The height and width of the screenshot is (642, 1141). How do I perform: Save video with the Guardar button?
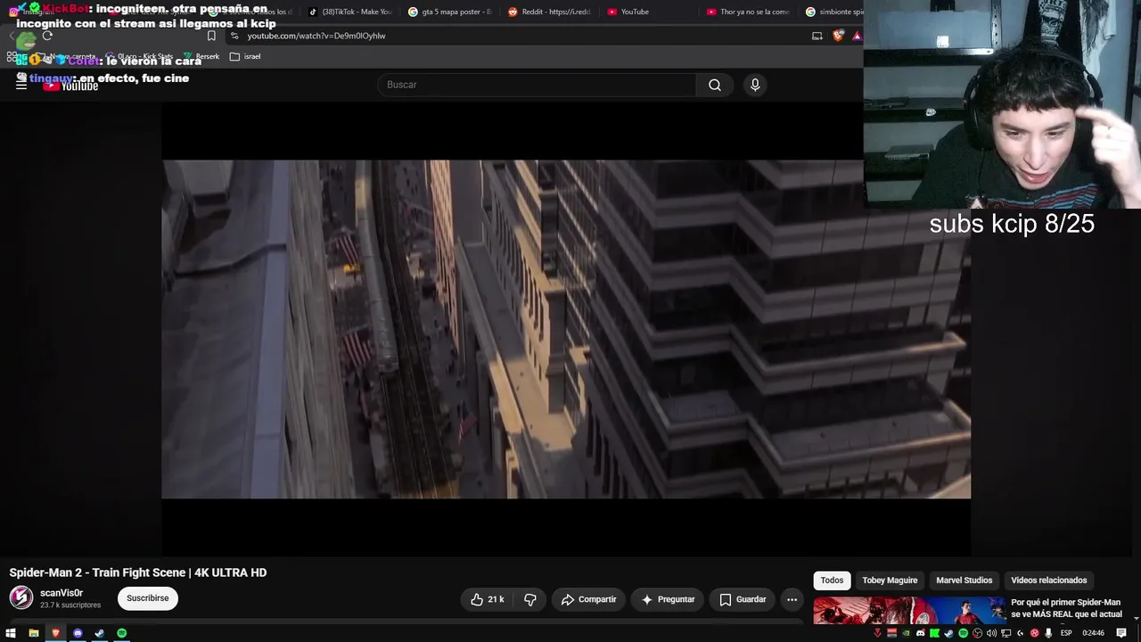coord(743,599)
